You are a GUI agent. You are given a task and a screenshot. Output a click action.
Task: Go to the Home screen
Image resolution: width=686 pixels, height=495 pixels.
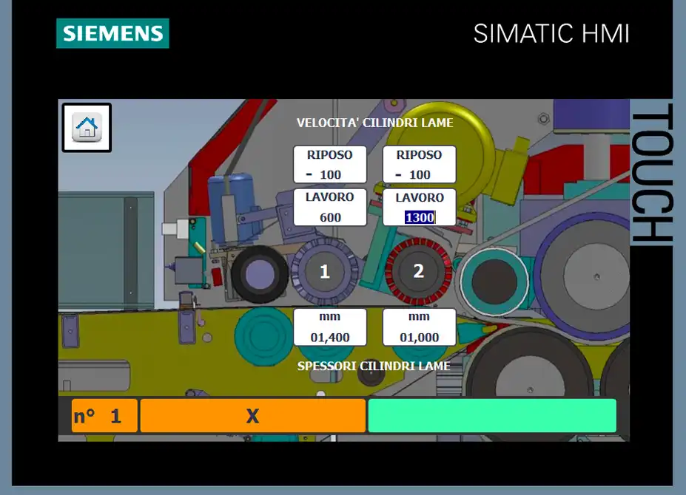point(87,128)
